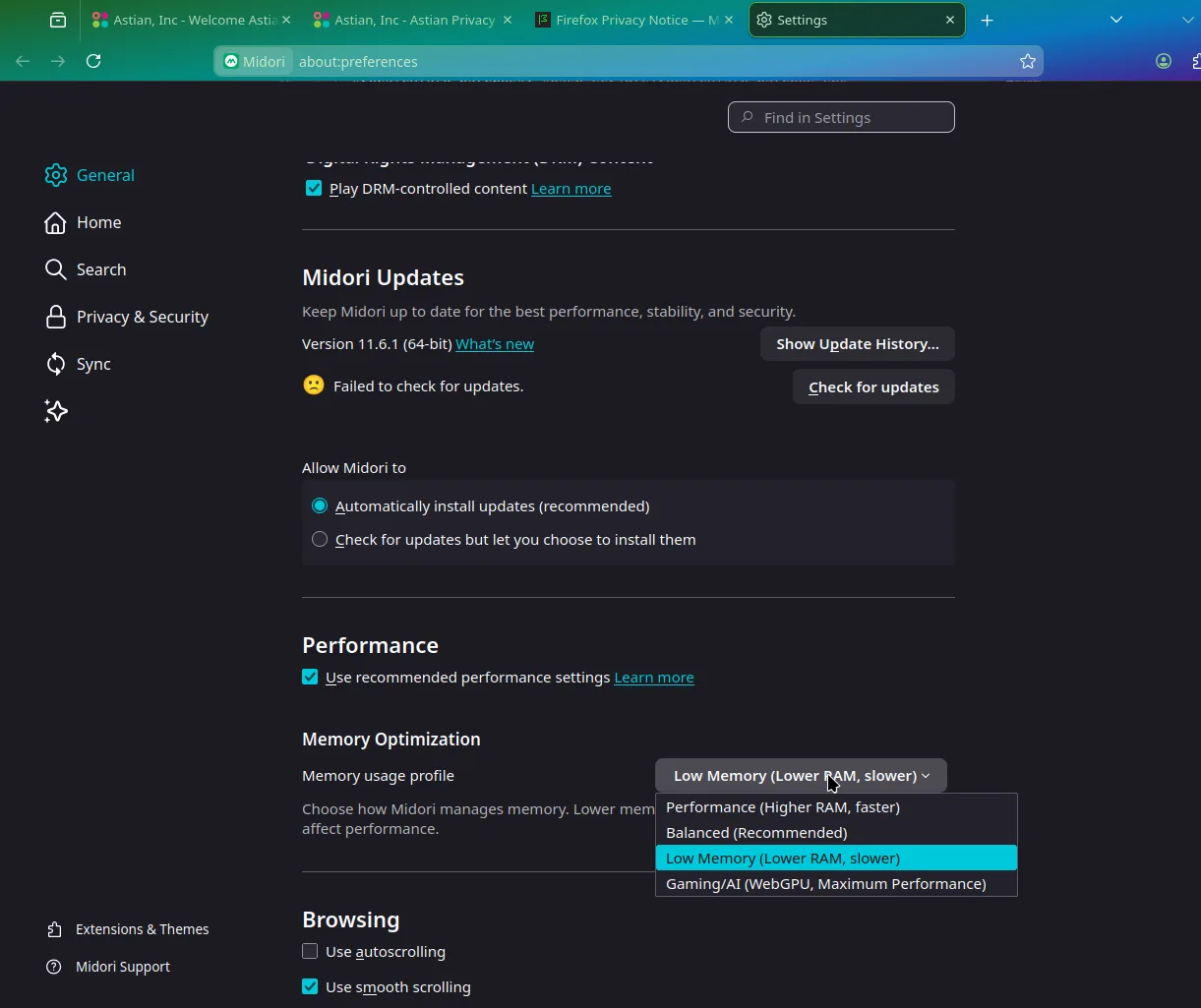Choose Balanced (Recommended) option

click(836, 833)
